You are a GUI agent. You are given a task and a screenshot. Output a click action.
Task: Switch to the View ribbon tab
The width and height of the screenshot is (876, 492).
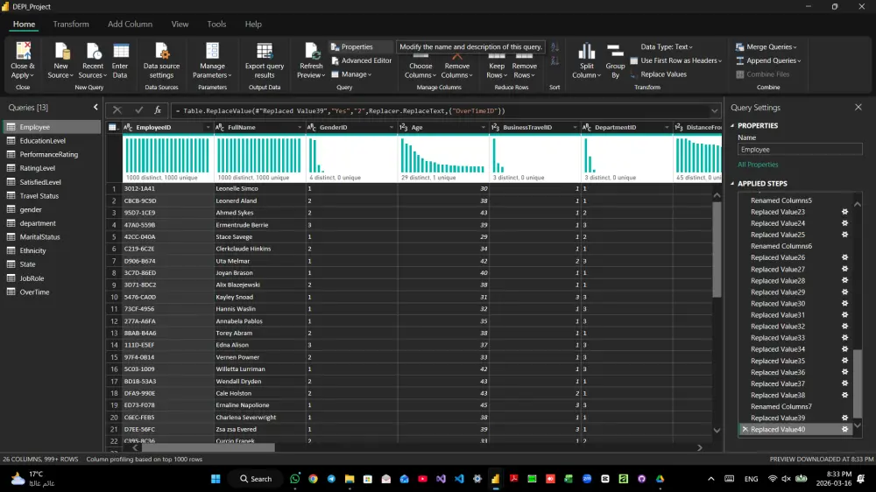pos(180,24)
